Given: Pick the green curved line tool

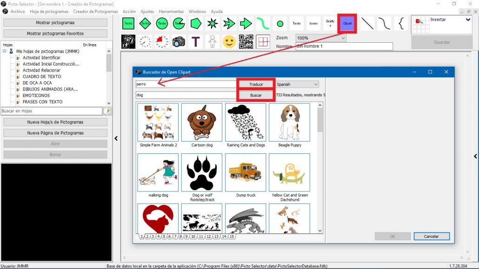Looking at the screenshot, I should pos(262,23).
